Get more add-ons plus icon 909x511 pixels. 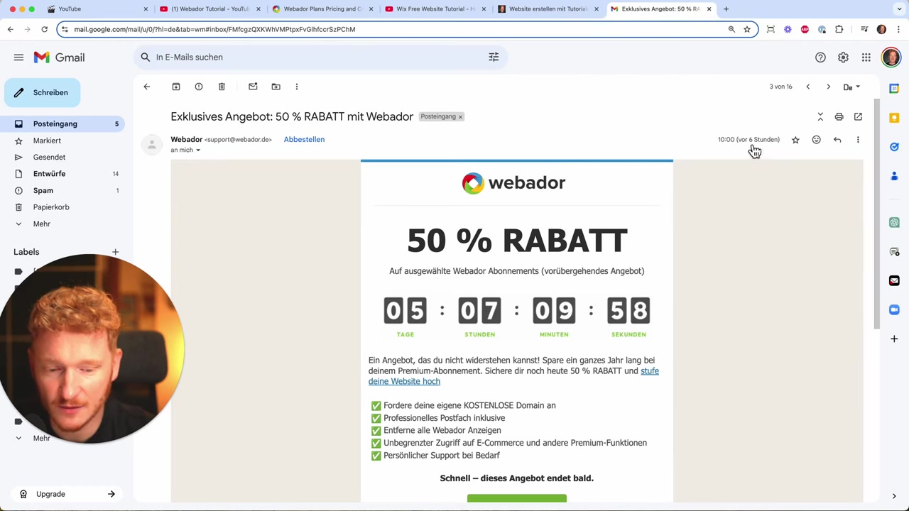[894, 339]
